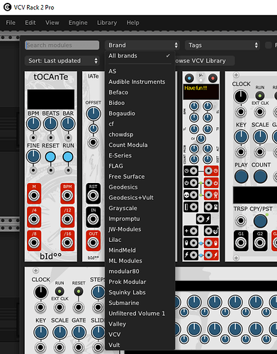277x354 pixels.
Task: Toggle the tOCAnTe RUN button
Action: 68,157
